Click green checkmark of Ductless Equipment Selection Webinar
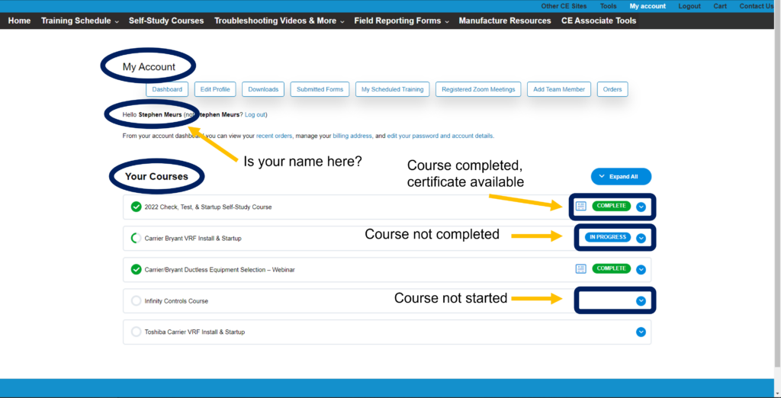Image resolution: width=781 pixels, height=398 pixels. tap(136, 269)
